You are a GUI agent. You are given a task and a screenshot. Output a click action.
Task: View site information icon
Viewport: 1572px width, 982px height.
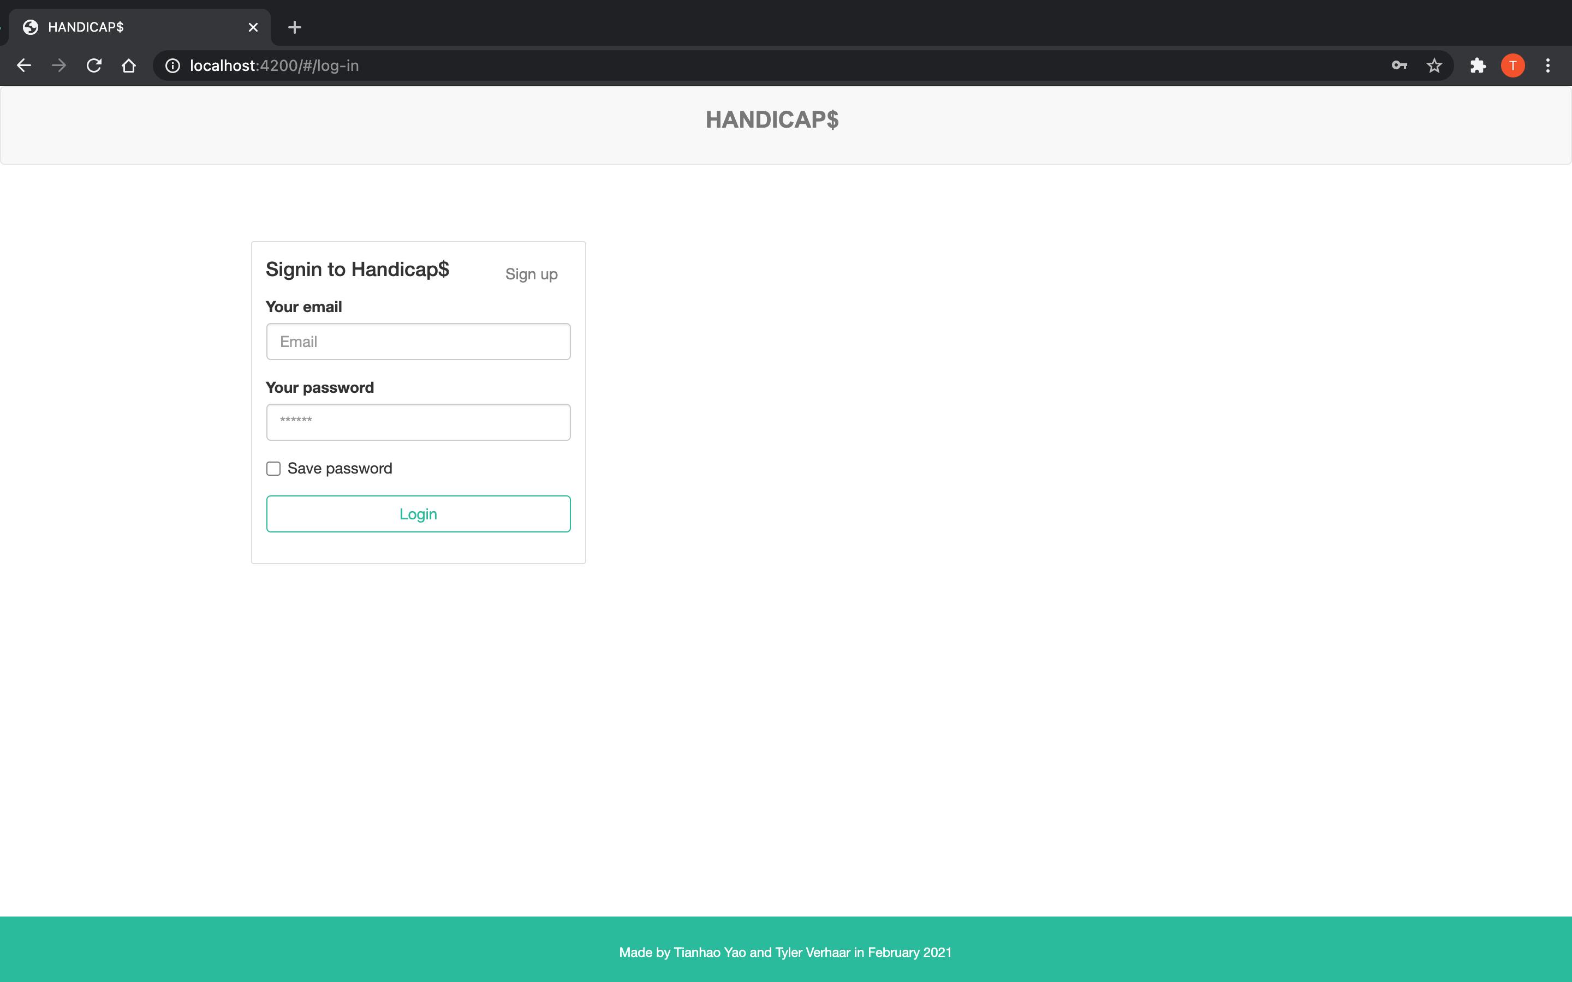(x=172, y=65)
